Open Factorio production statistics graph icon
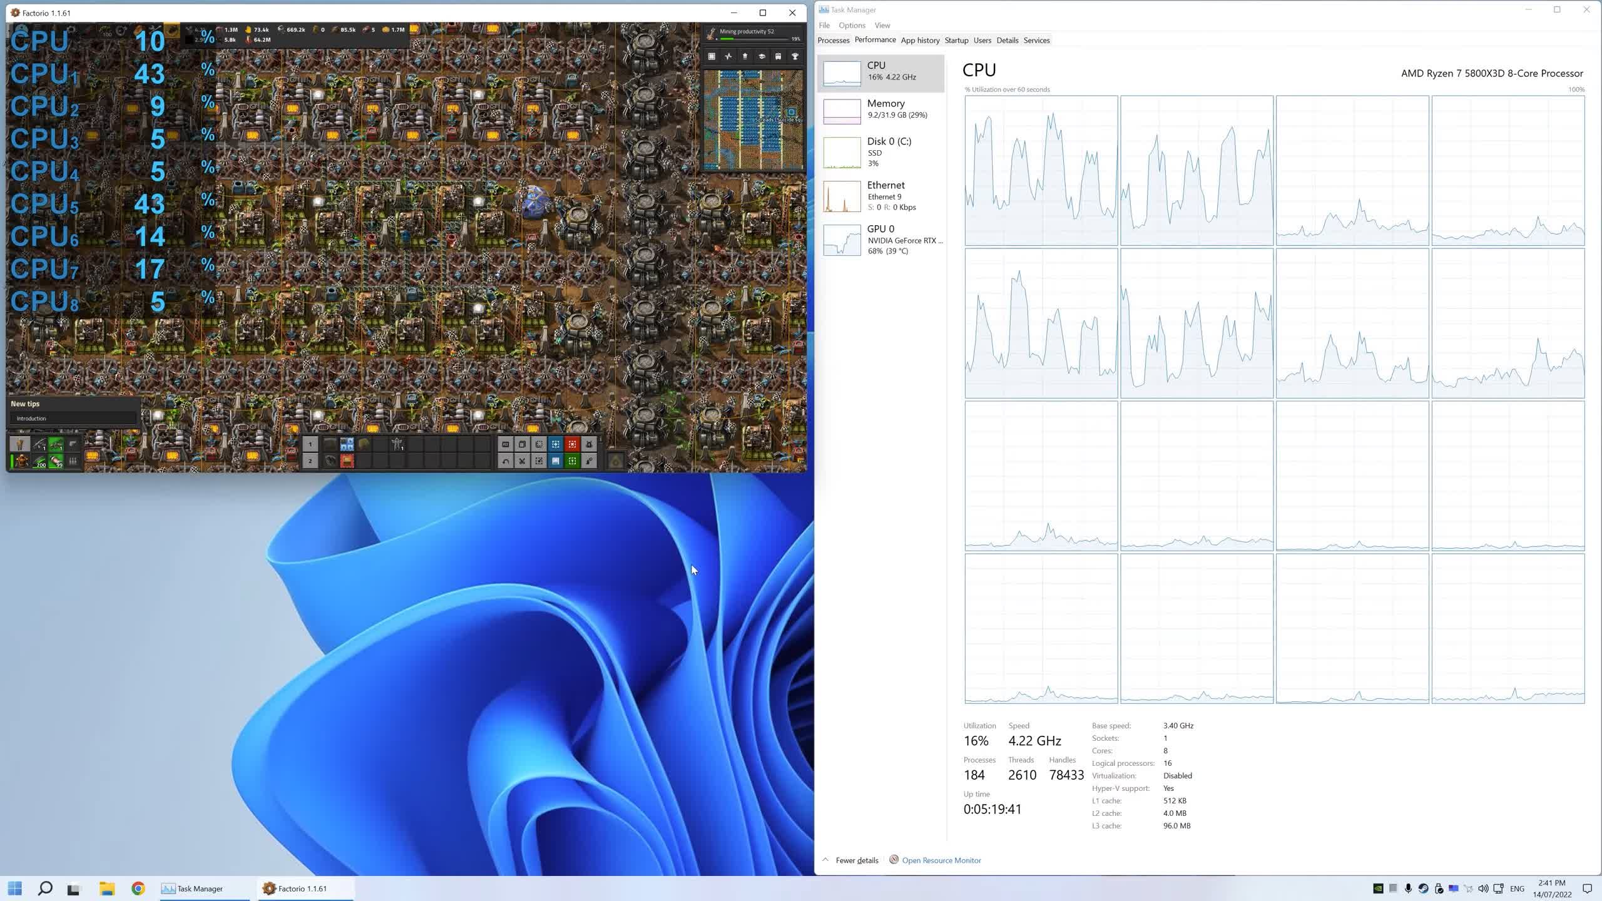 [728, 56]
